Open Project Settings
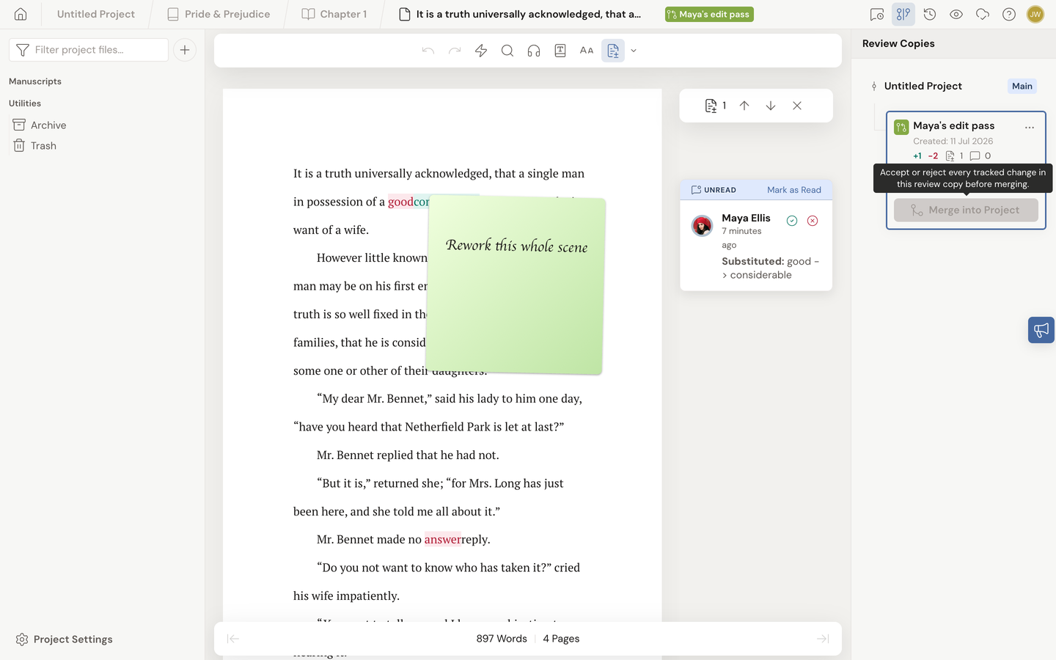 (x=64, y=639)
